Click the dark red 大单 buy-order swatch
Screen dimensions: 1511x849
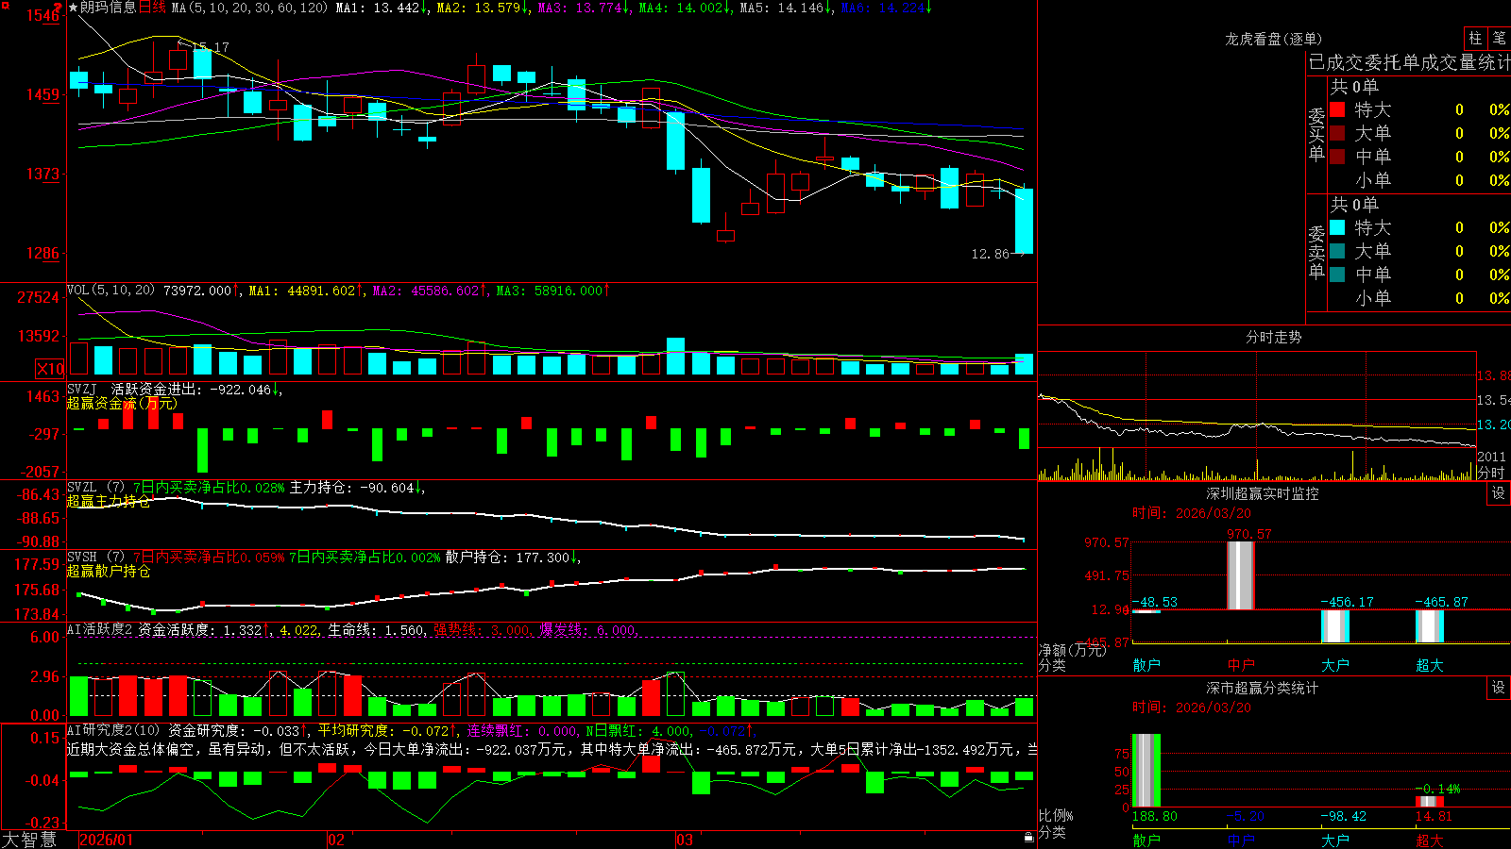tap(1337, 133)
